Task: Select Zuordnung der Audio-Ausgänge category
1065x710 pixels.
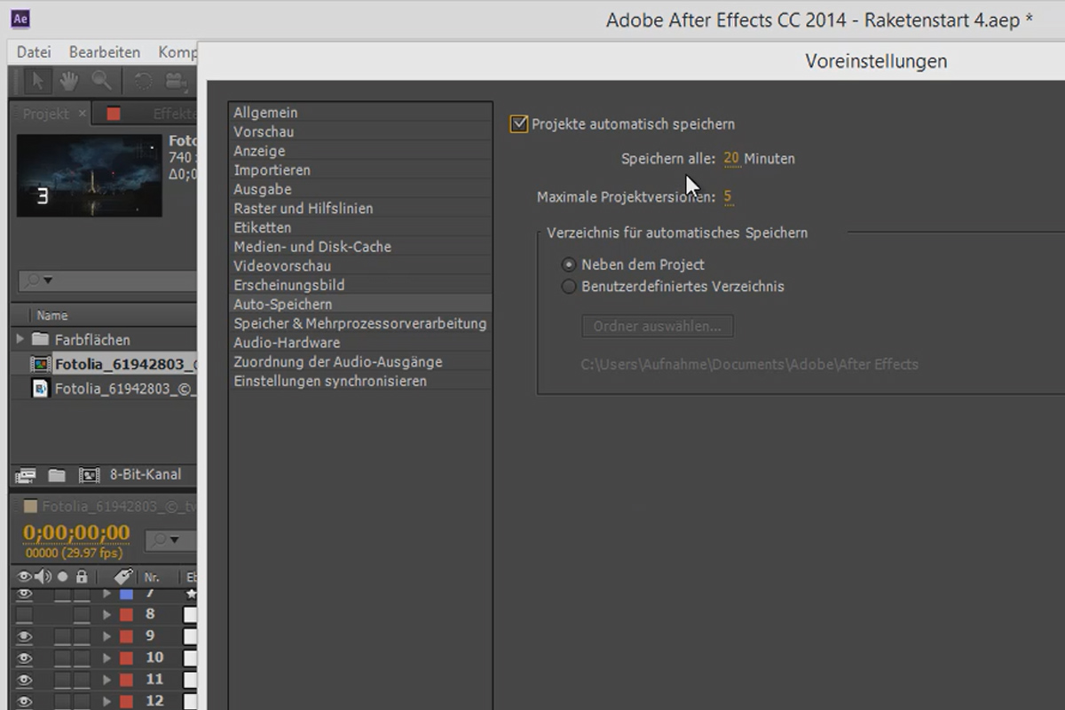Action: click(x=359, y=362)
